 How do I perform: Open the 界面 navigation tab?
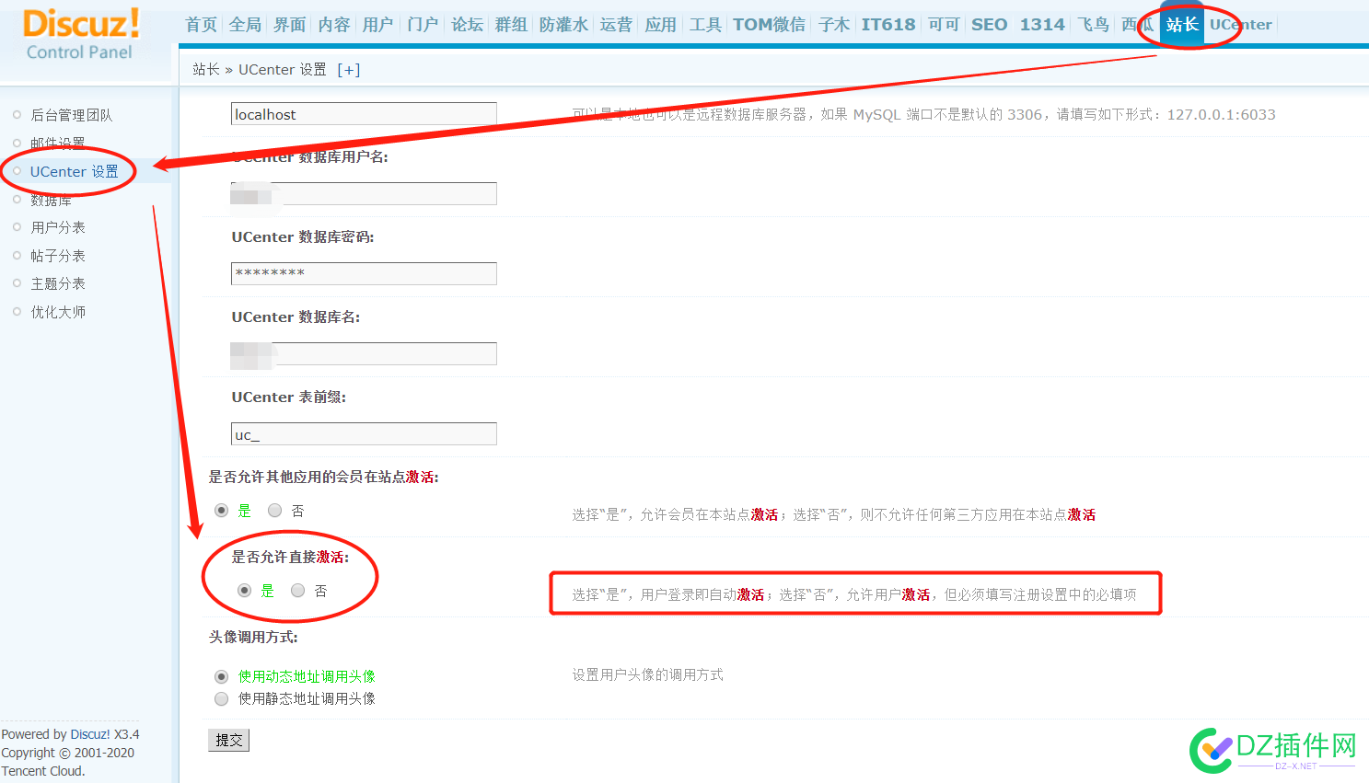289,25
